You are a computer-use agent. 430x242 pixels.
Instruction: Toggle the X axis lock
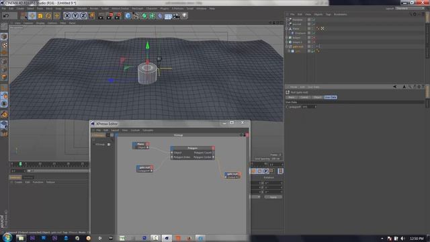coord(67,16)
